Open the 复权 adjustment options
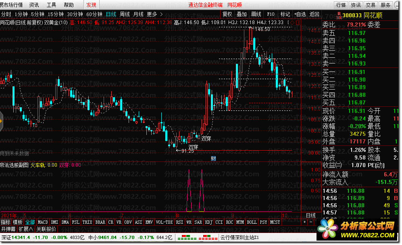The height and width of the screenshot is (245, 402). pos(227,14)
